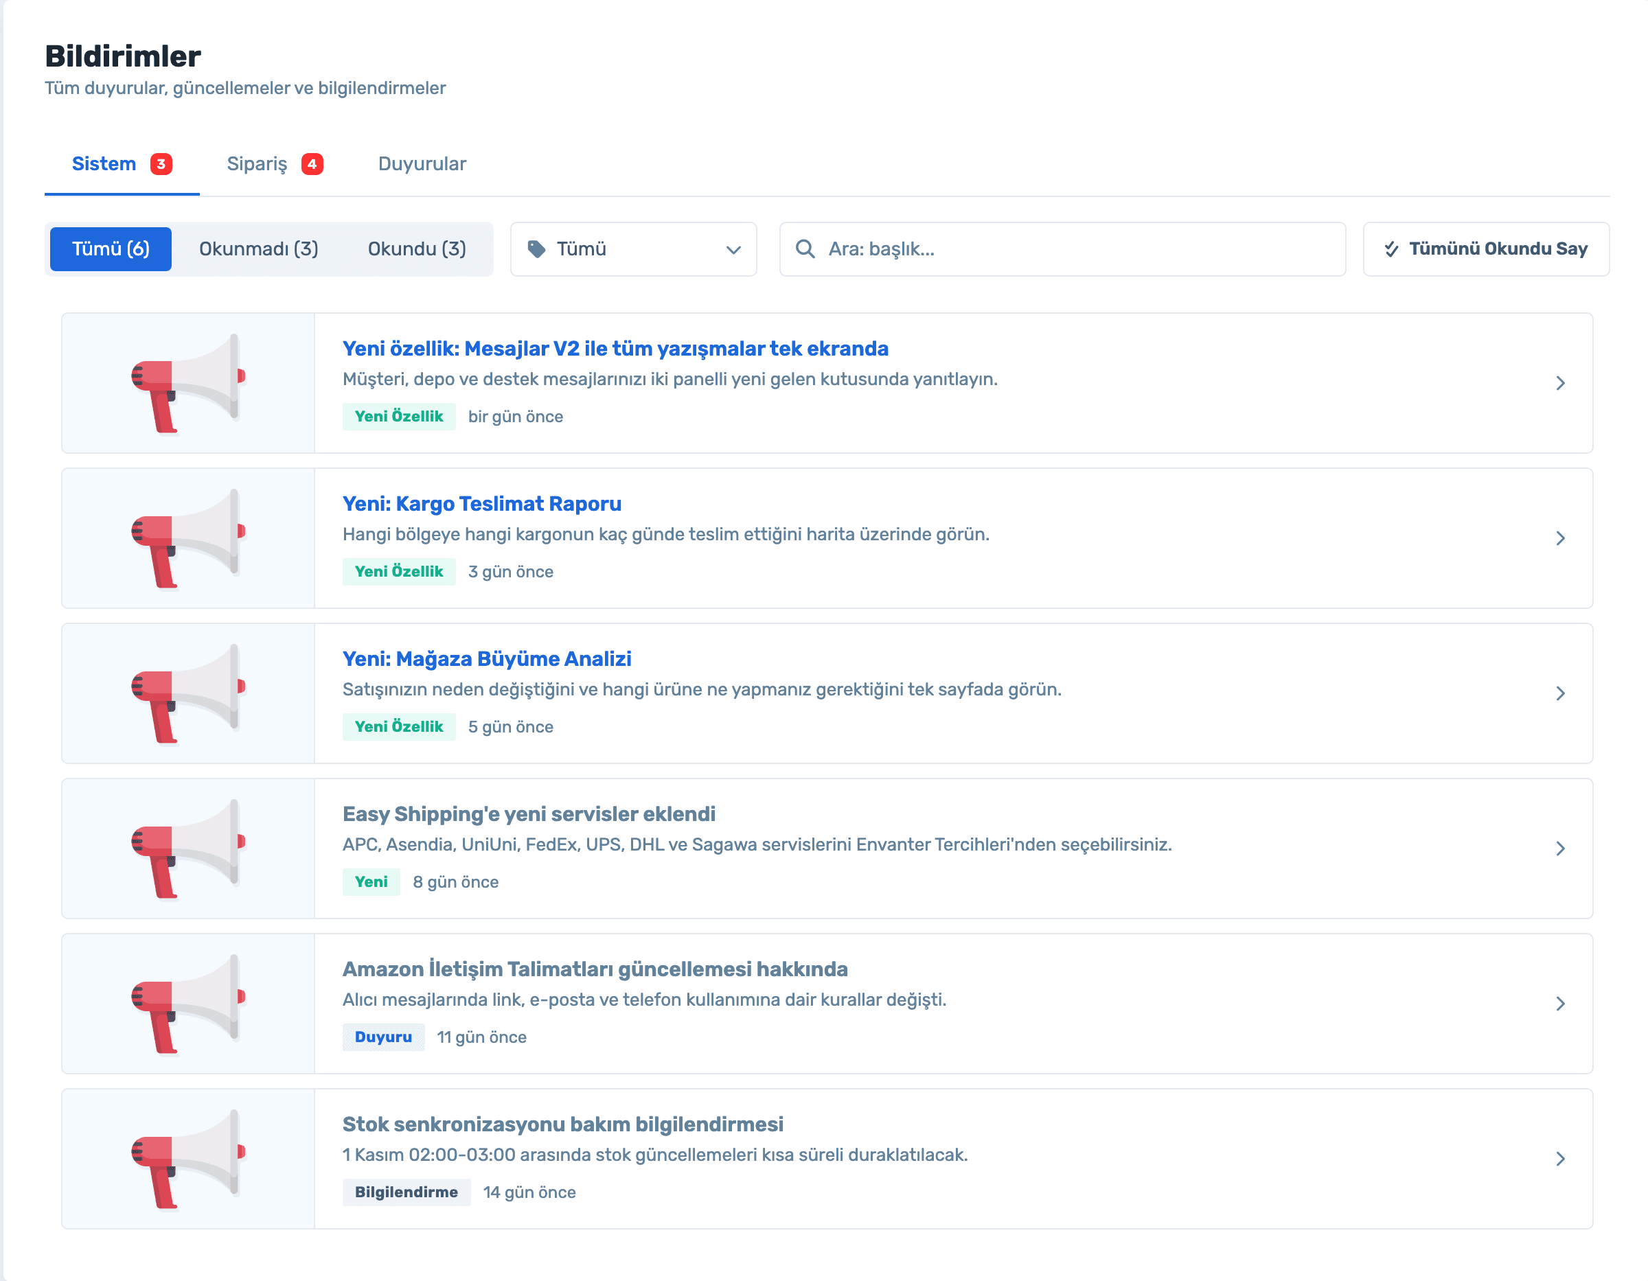Open the Tümü category dropdown
The height and width of the screenshot is (1281, 1648).
point(634,249)
